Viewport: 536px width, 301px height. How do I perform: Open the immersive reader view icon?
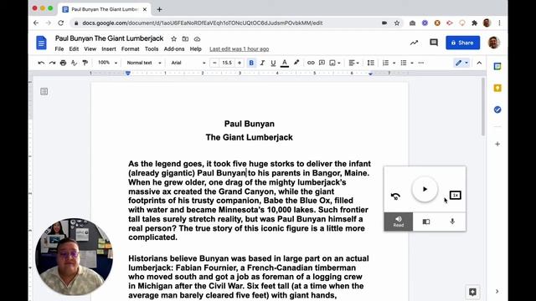click(426, 222)
